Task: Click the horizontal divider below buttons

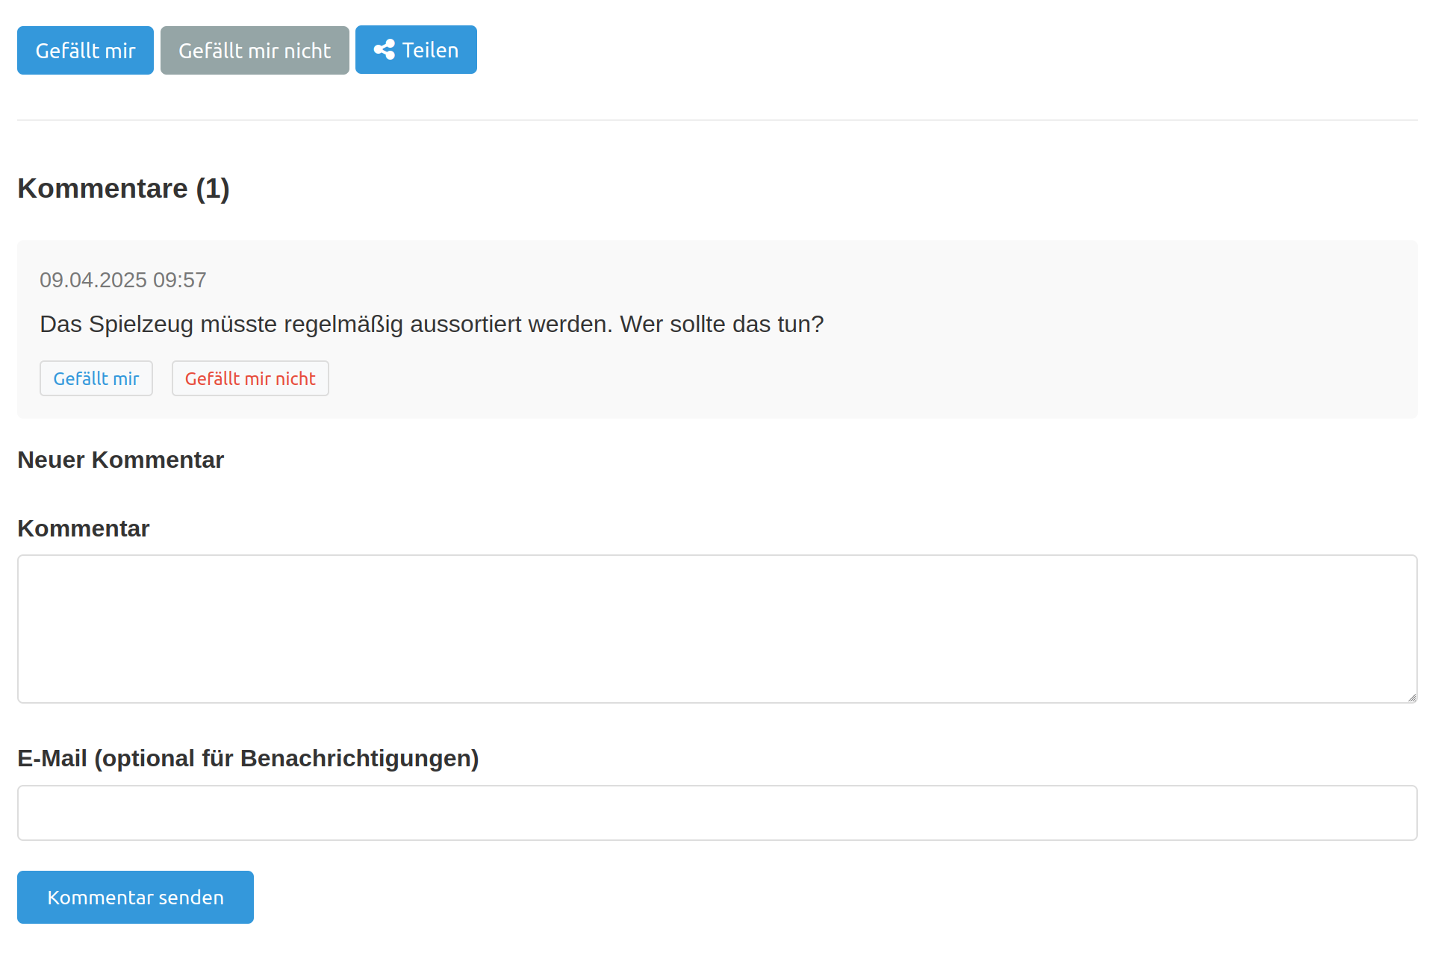Action: pyautogui.click(x=717, y=120)
